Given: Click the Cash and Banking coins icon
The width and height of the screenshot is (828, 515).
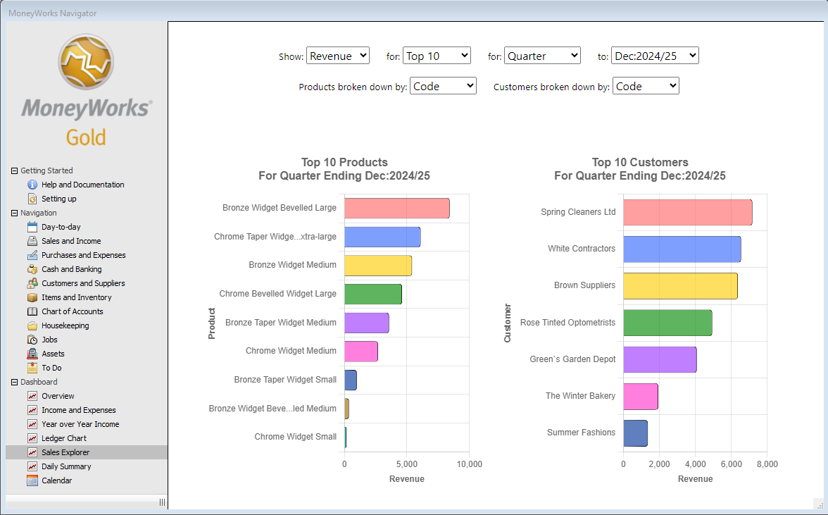Looking at the screenshot, I should pyautogui.click(x=32, y=269).
